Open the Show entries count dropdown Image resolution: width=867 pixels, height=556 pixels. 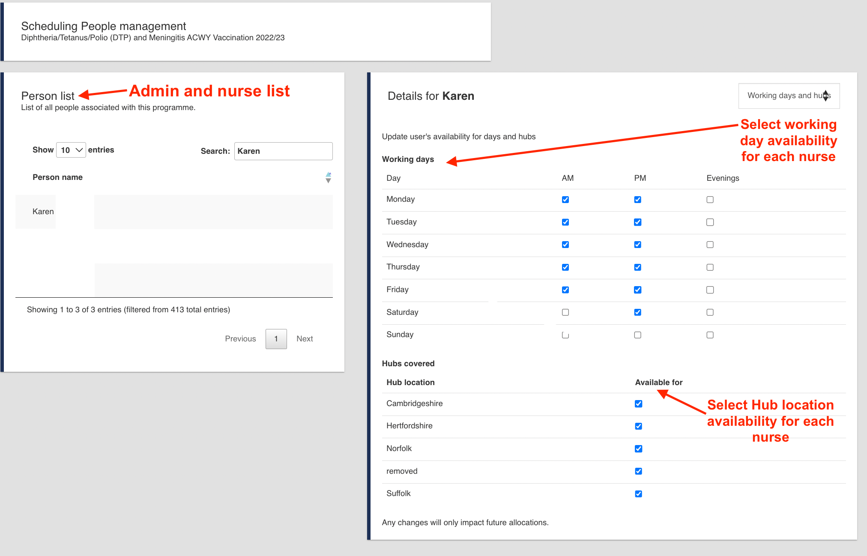pyautogui.click(x=71, y=150)
